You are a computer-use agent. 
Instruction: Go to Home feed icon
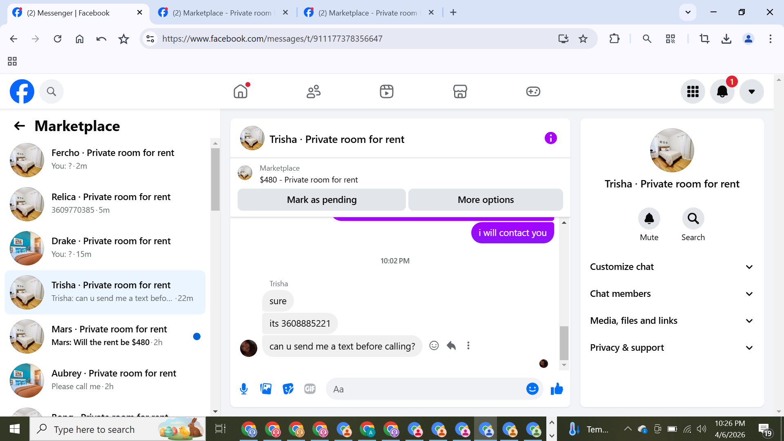[241, 91]
